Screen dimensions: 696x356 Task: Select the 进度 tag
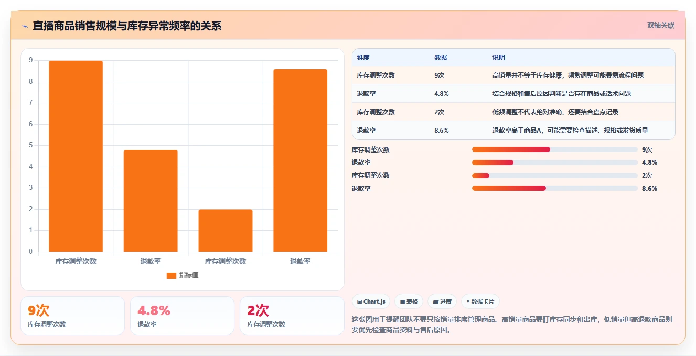(x=442, y=301)
